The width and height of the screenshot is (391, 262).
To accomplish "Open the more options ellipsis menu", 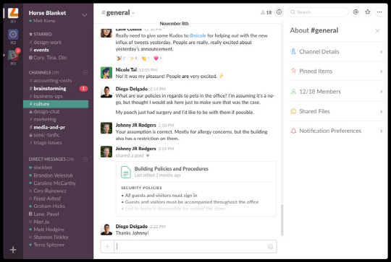I will pos(379,12).
